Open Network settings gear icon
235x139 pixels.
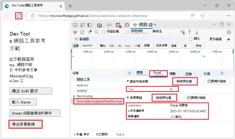229,32
